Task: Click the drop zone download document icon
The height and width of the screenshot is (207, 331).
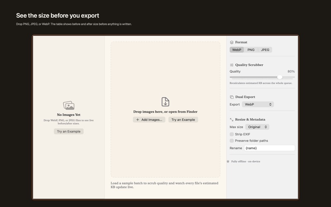Action: [165, 101]
